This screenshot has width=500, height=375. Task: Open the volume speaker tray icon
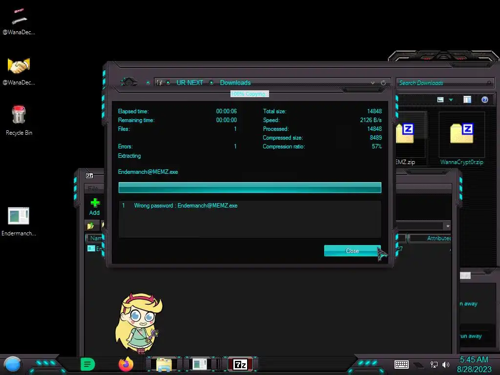coord(446,364)
